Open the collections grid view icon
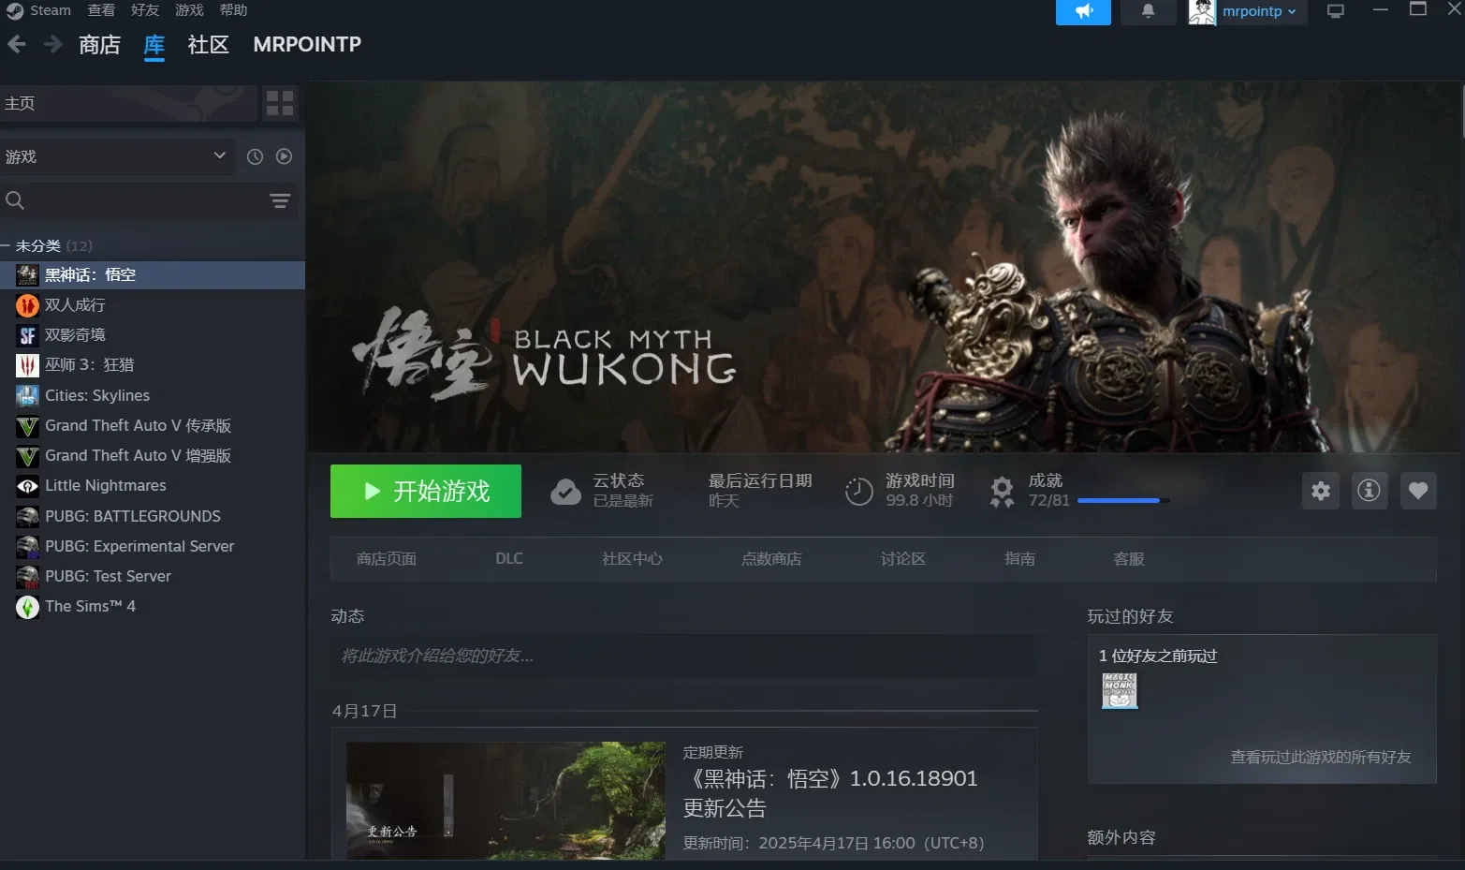Viewport: 1465px width, 870px height. [x=280, y=103]
